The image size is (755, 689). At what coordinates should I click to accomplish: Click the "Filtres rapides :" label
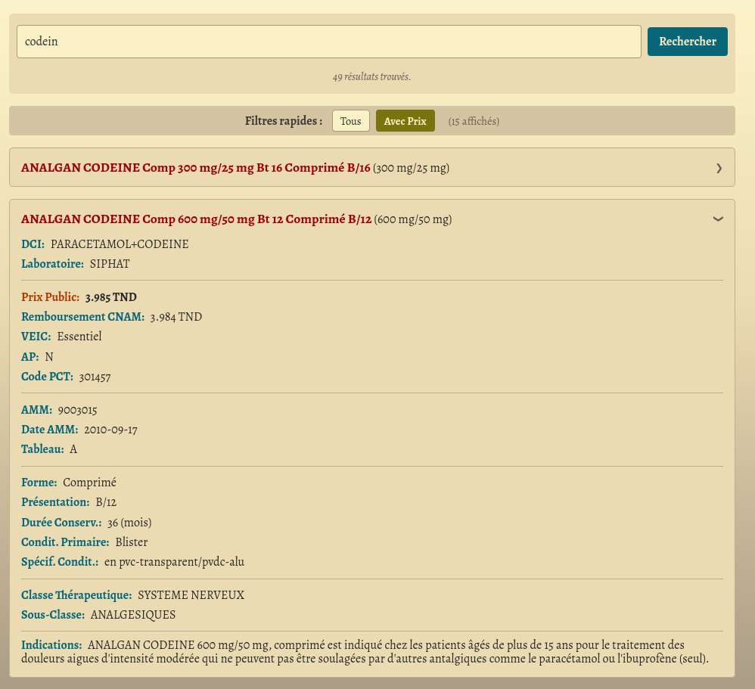[x=284, y=121]
